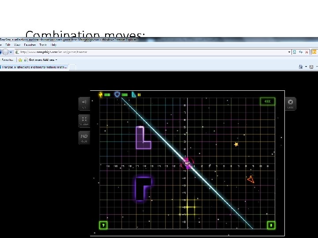Viewport: 318px width, 238px height.
Task: Click the cyan triangle moves icon
Action: [134, 94]
